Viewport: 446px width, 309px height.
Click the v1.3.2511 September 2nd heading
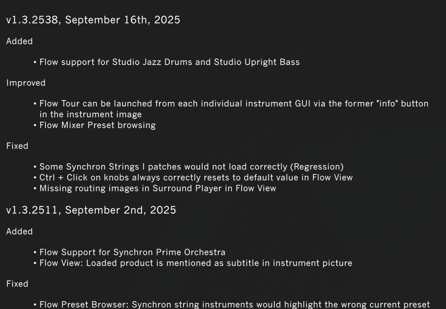click(91, 210)
